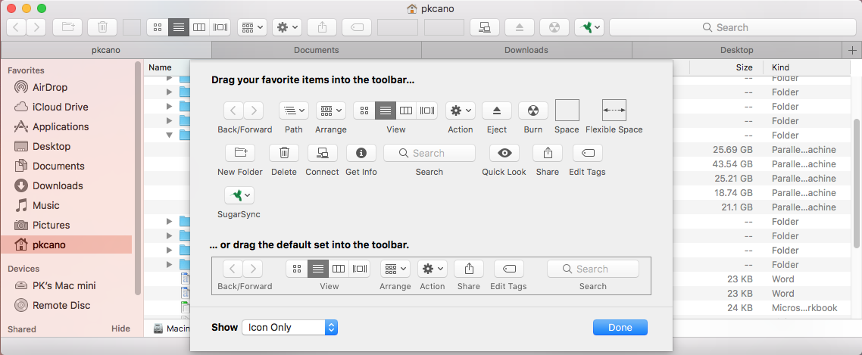Screen dimensions: 862x355
Task: Open Arrange dropdown in the default set
Action: 395,269
